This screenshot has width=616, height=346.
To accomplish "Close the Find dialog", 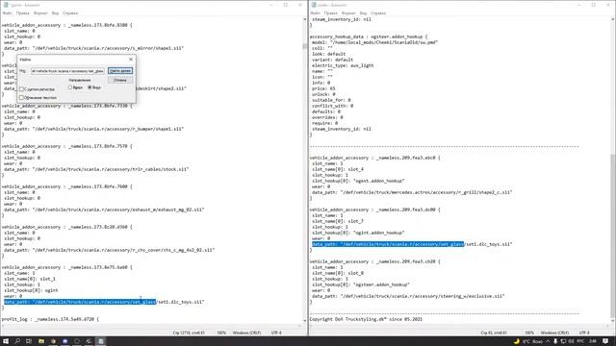I will [x=131, y=60].
